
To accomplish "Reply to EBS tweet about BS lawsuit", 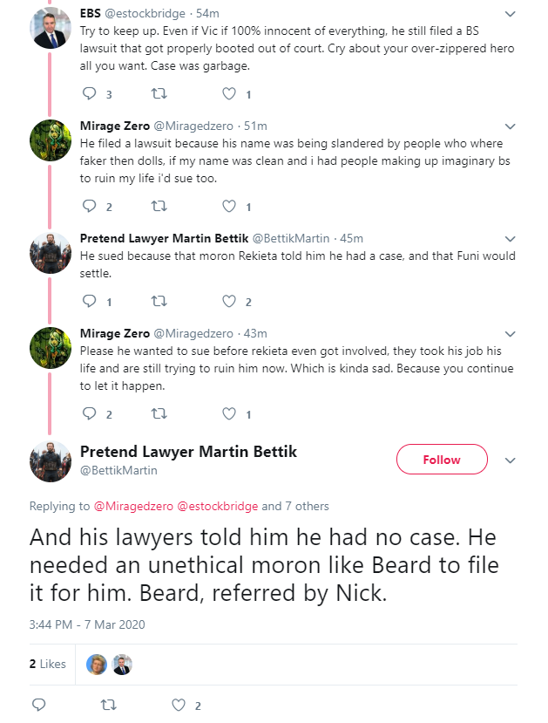I will click(89, 94).
